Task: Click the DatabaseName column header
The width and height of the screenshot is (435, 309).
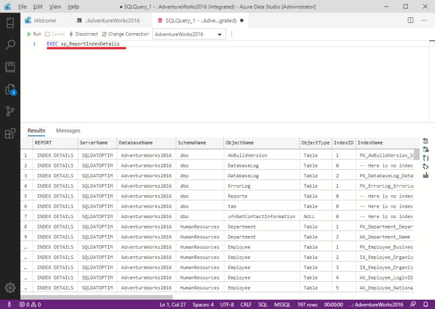Action: 146,143
